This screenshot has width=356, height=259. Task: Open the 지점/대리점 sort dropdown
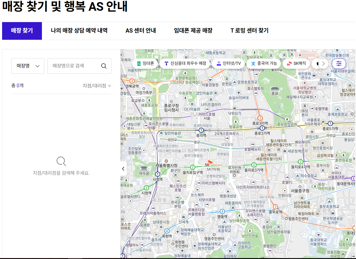(x=97, y=86)
